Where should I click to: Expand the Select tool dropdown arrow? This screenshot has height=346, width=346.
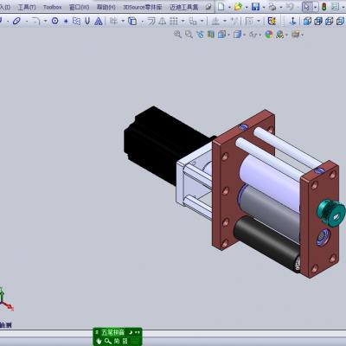coord(316,7)
